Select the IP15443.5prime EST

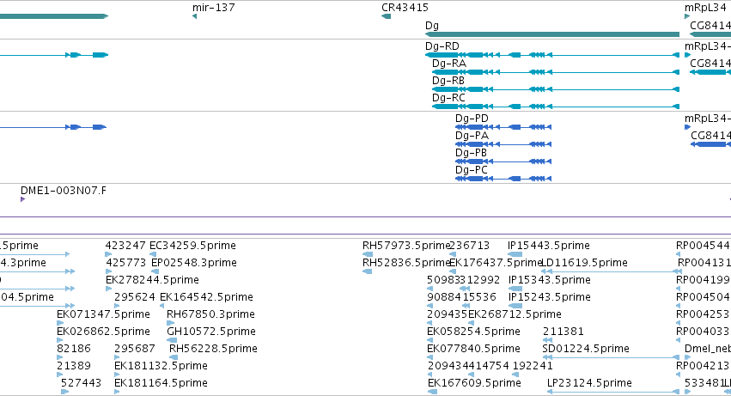pos(515,254)
